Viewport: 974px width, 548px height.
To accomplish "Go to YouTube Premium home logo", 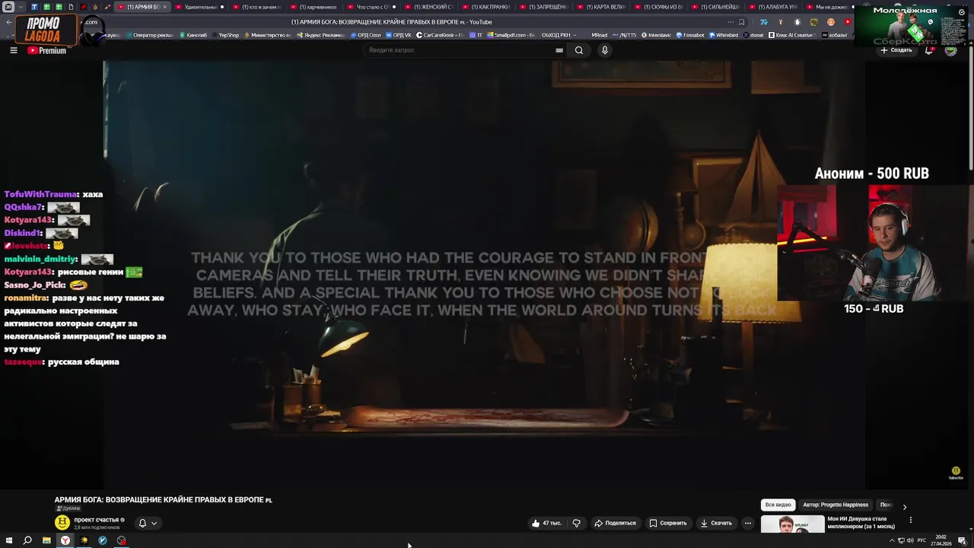I will pos(47,50).
